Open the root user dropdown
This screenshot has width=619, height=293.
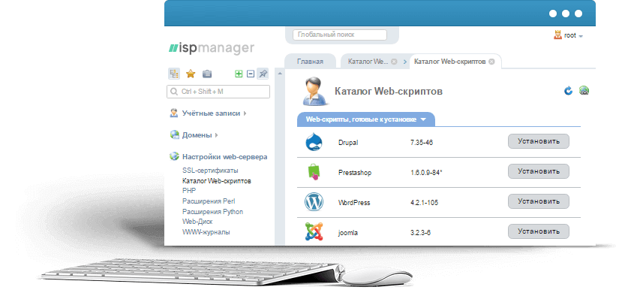tap(569, 35)
